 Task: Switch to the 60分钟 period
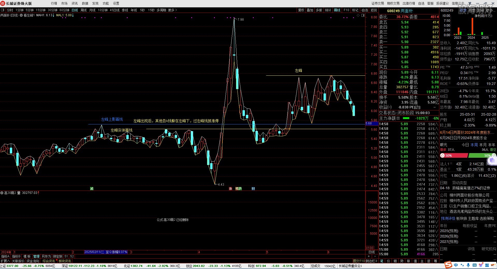click(x=64, y=10)
